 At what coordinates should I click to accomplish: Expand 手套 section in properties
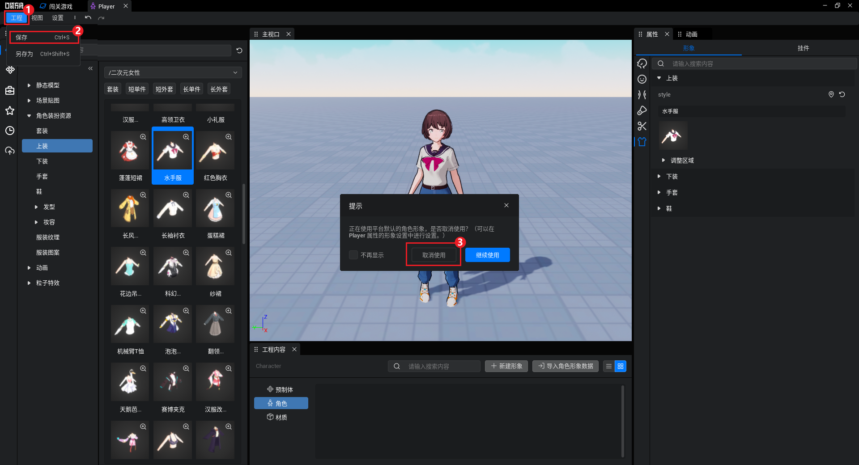pyautogui.click(x=659, y=192)
